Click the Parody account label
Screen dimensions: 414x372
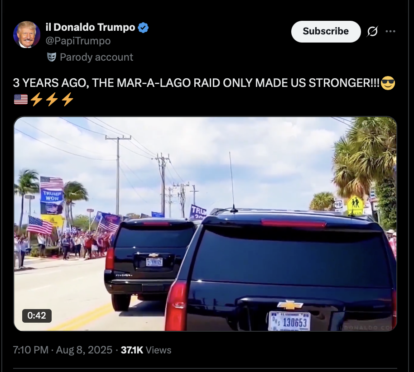(96, 57)
